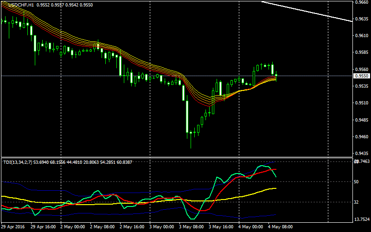
Task: Click the 13.7524 indicator scale value
Action: click(x=361, y=219)
